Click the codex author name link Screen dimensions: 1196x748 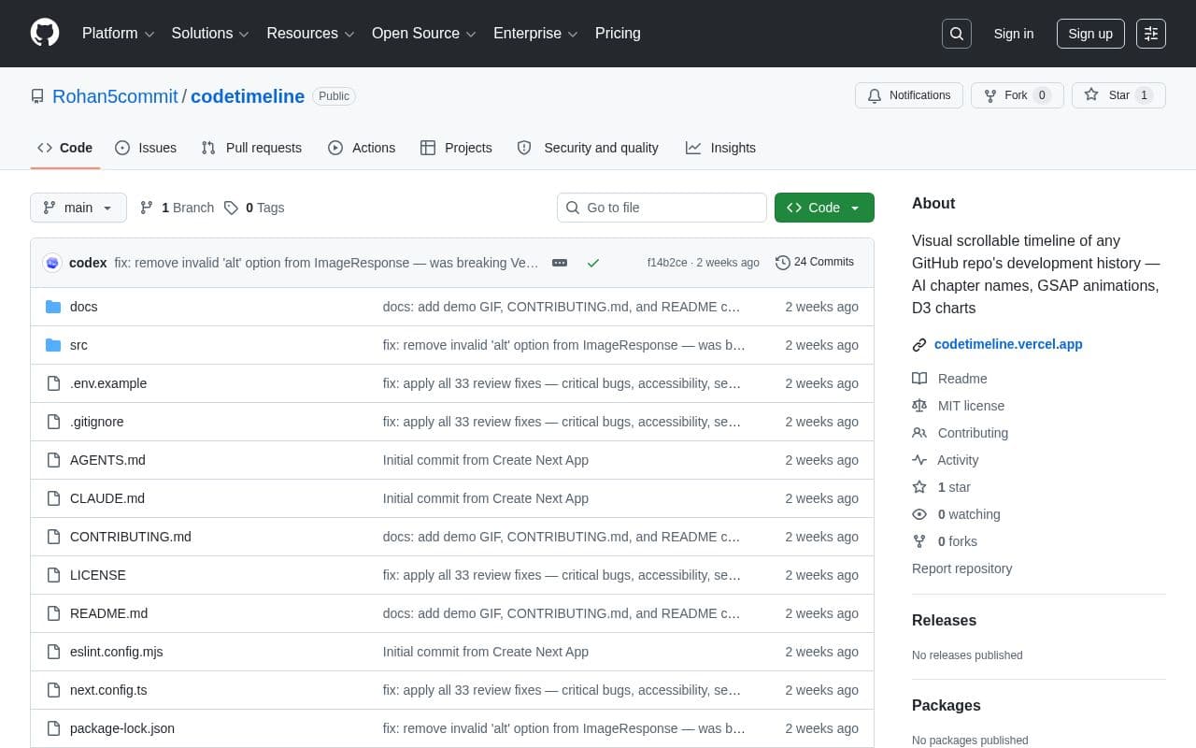click(88, 263)
